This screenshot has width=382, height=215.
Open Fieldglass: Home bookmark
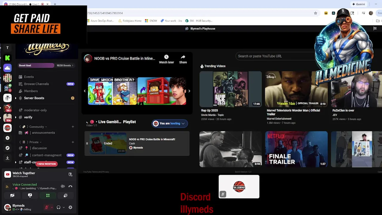pyautogui.click(x=130, y=21)
